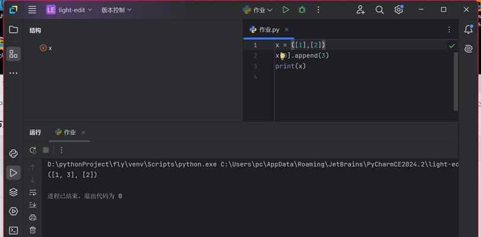Click the 结构 panel title
The width and height of the screenshot is (481, 237).
[36, 30]
